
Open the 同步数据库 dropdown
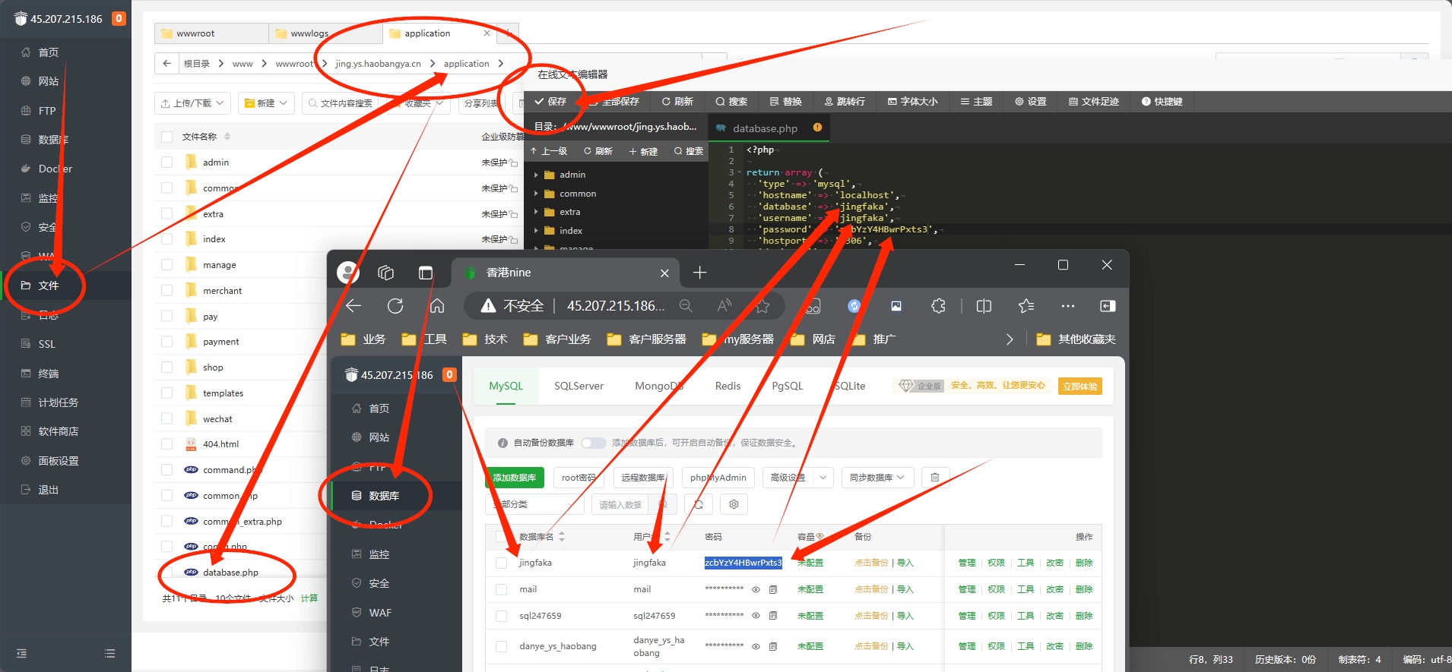pos(877,478)
